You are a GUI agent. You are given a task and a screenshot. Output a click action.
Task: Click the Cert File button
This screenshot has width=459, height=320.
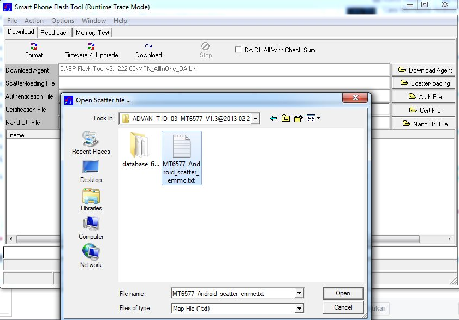[424, 110]
